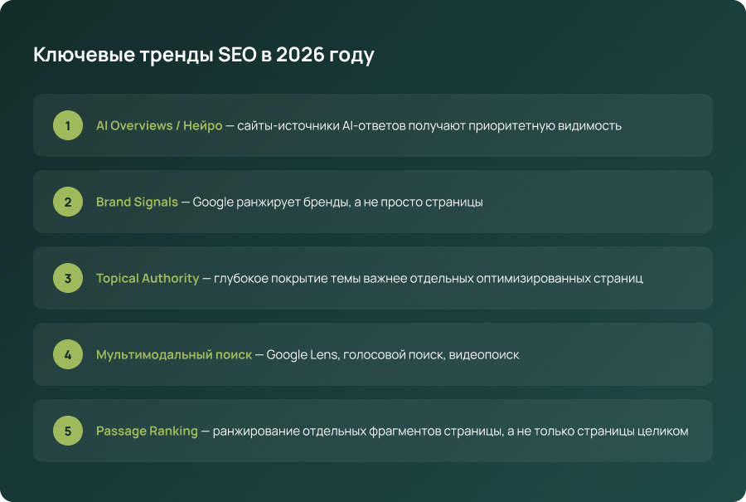Click the "AI Overviews" green heading

(x=133, y=126)
